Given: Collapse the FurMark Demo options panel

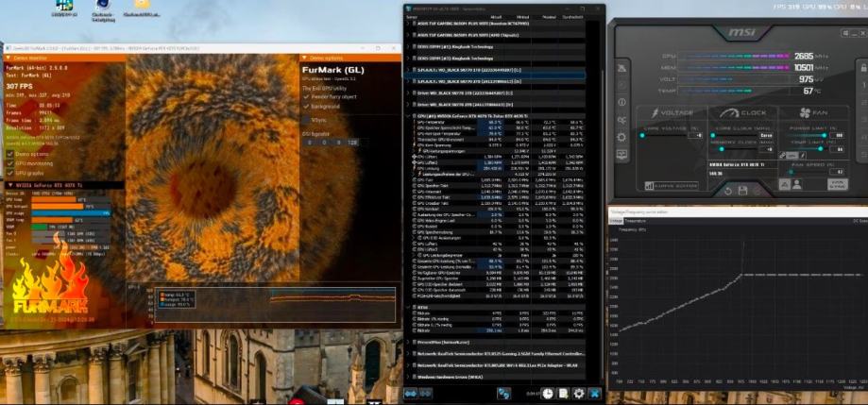Looking at the screenshot, I should pyautogui.click(x=304, y=59).
